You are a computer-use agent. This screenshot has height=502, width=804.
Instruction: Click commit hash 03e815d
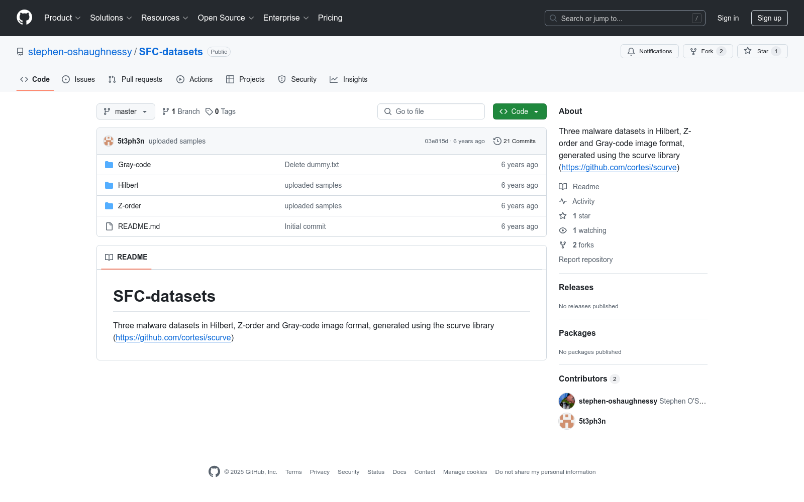click(x=437, y=141)
